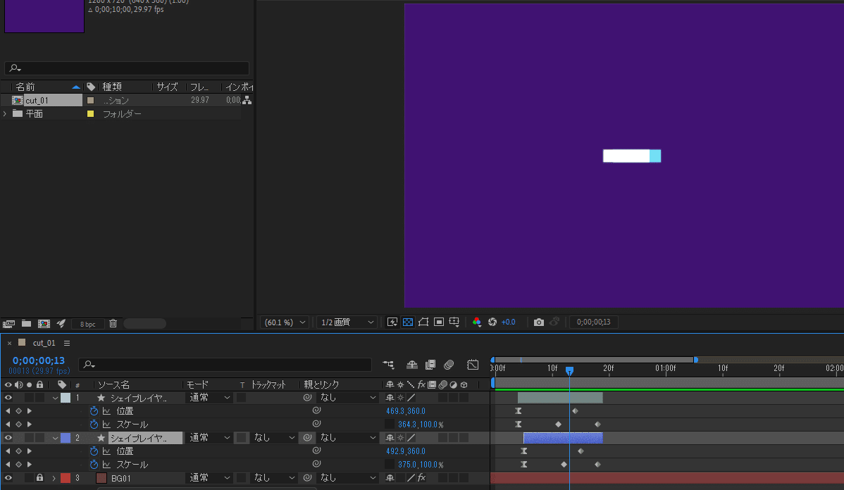
Task: Toggle transparency grid in viewer
Action: pos(408,322)
